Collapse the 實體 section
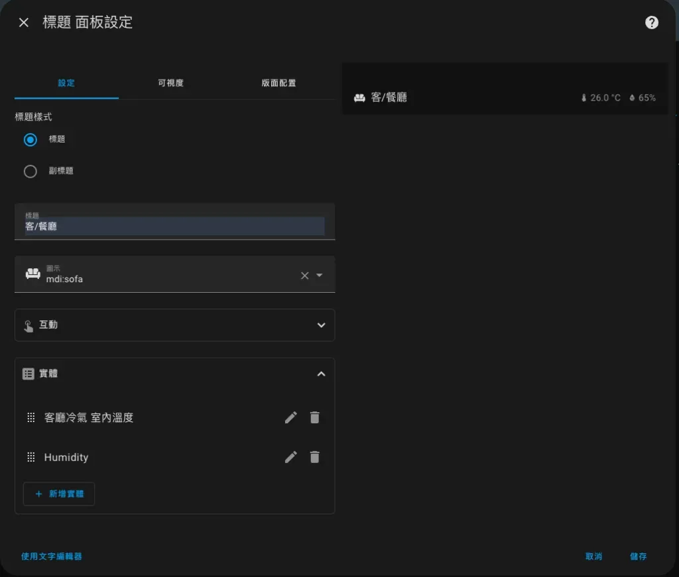 pos(321,374)
